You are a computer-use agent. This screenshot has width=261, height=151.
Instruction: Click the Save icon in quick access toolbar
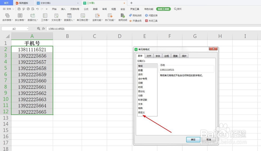[x=19, y=9]
